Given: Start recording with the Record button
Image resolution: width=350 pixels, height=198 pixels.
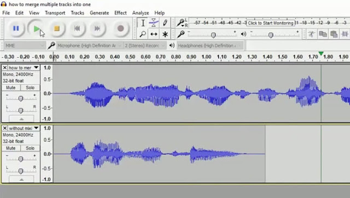Looking at the screenshot, I should (120, 28).
